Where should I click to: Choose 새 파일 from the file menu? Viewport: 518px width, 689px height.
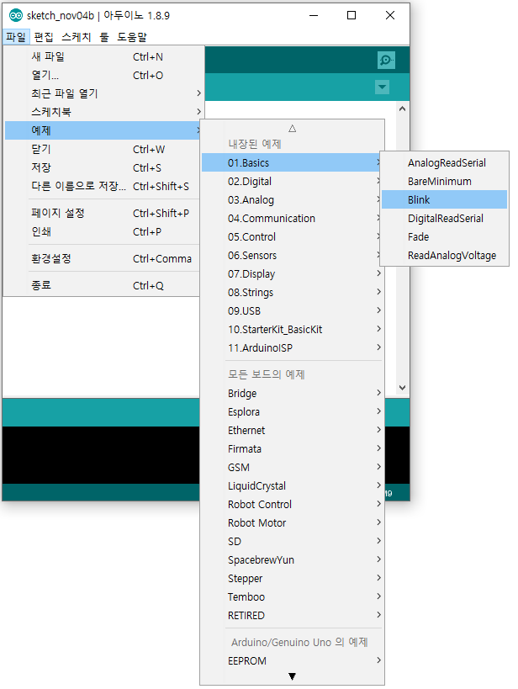104,56
